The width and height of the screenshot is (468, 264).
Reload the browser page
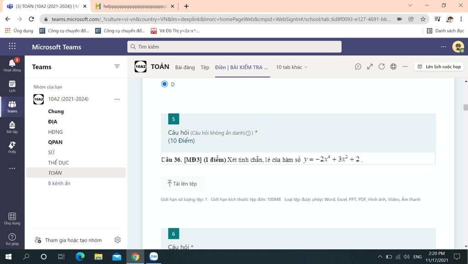[x=31, y=19]
